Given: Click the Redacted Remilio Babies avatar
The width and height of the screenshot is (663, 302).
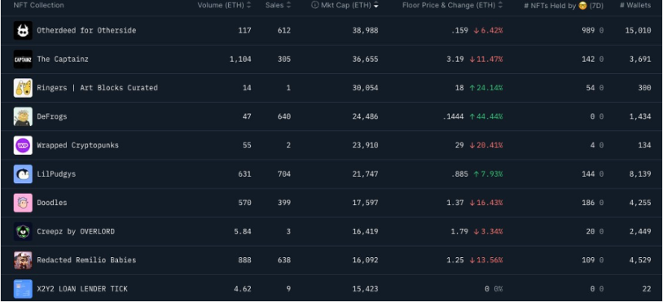Looking at the screenshot, I should 23,260.
